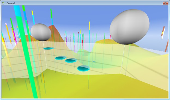Screen dimensions: 170x100
Task: Click the white vertical fence line under large ellipsoid
Action: pyautogui.click(x=123, y=59)
